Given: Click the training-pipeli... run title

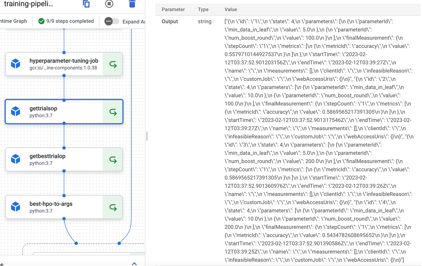Looking at the screenshot, I should point(29,4).
